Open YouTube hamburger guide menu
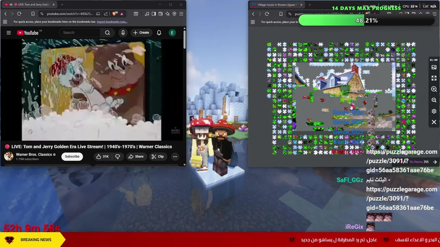 coord(9,33)
